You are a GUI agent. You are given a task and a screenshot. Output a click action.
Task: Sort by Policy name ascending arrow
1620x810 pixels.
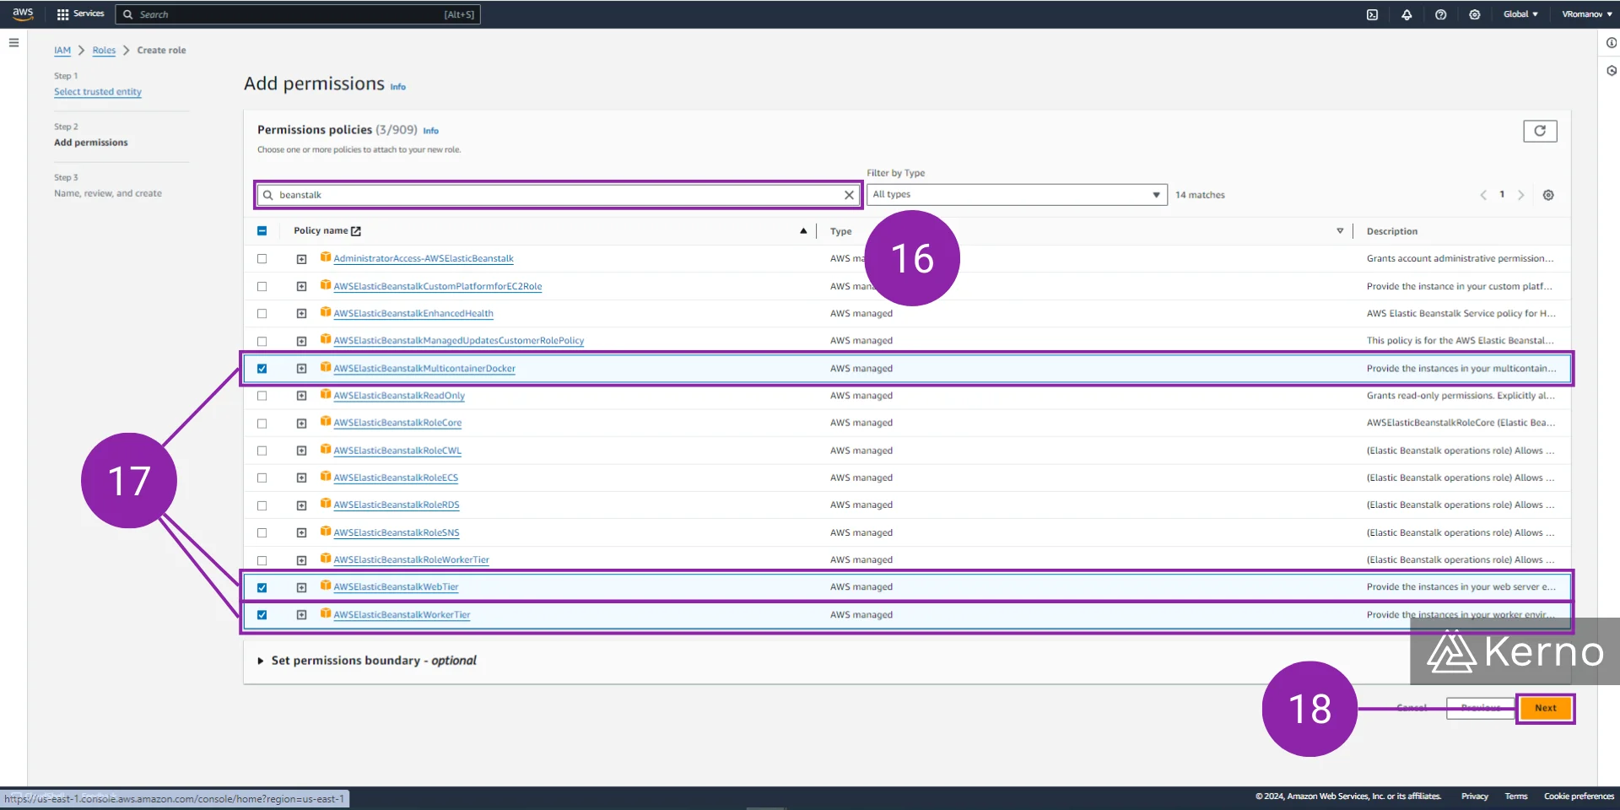point(803,230)
